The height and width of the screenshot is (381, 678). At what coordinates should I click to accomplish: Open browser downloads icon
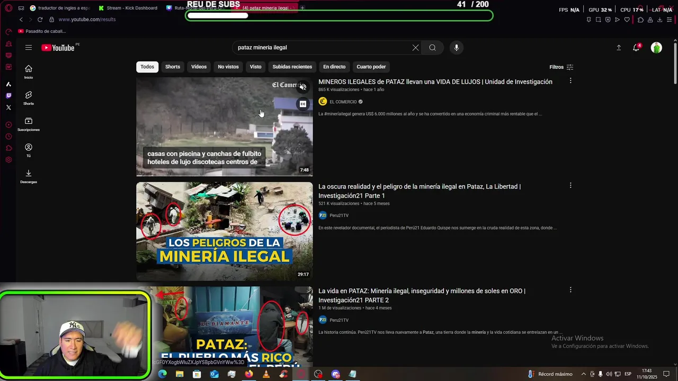659,20
